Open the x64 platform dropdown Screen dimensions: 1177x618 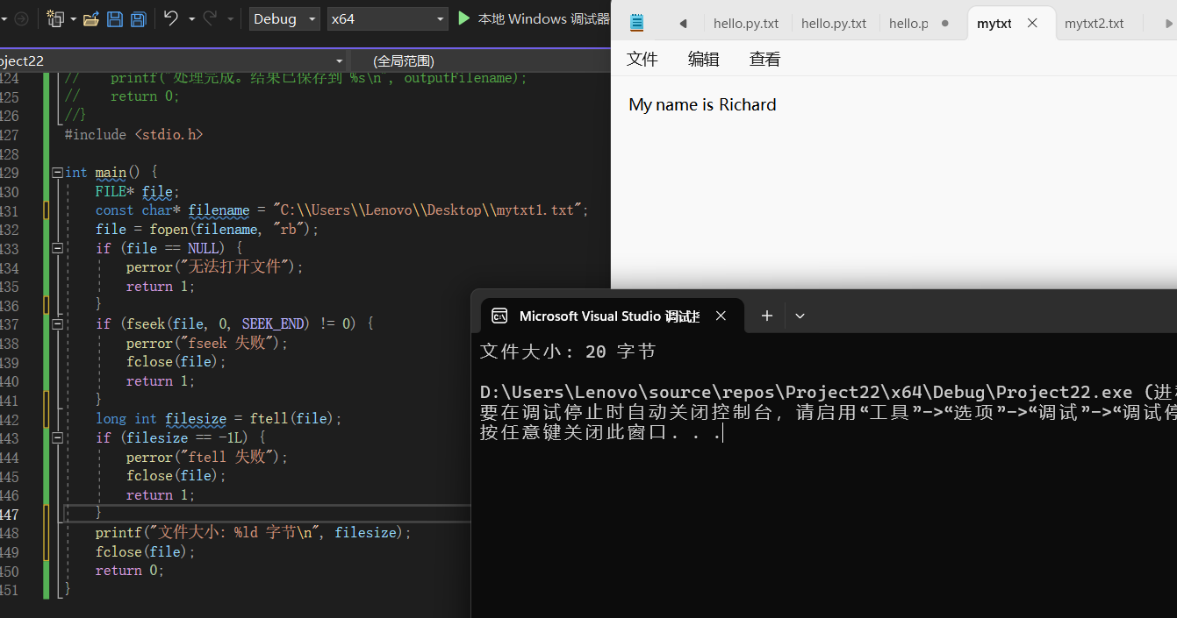[x=387, y=18]
